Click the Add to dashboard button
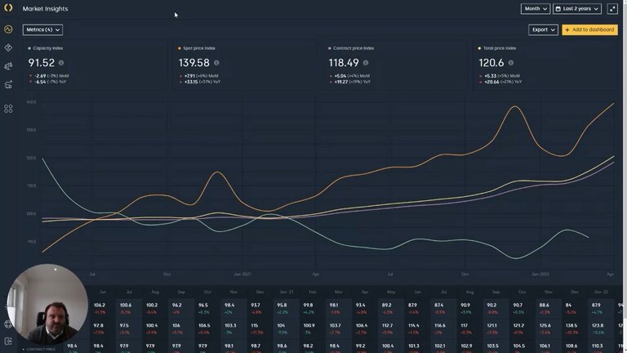 pos(589,29)
